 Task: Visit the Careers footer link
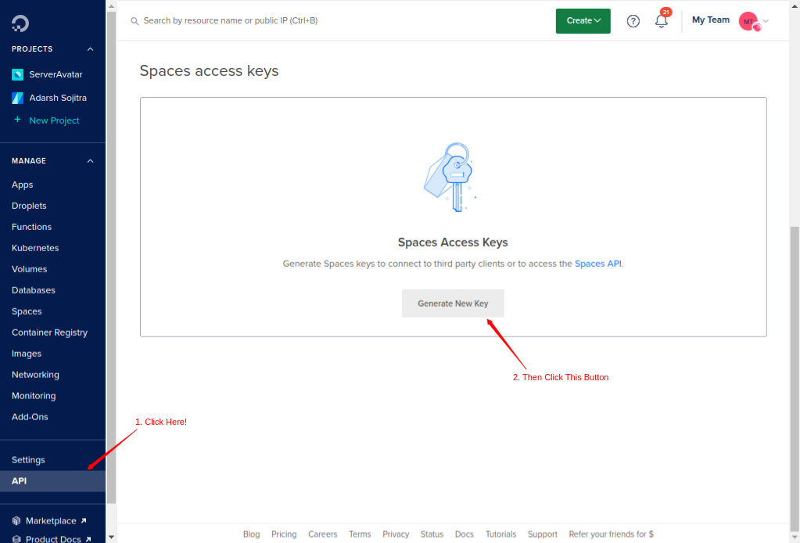click(x=322, y=534)
